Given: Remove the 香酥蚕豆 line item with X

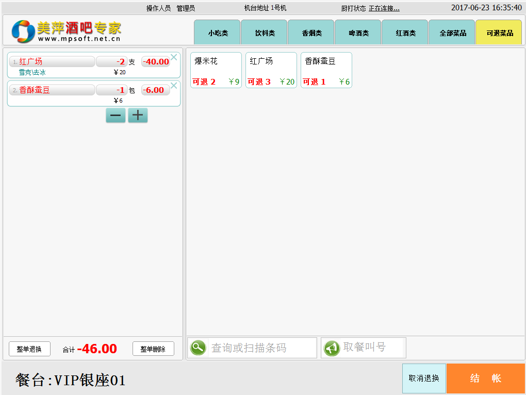Looking at the screenshot, I should [x=174, y=86].
